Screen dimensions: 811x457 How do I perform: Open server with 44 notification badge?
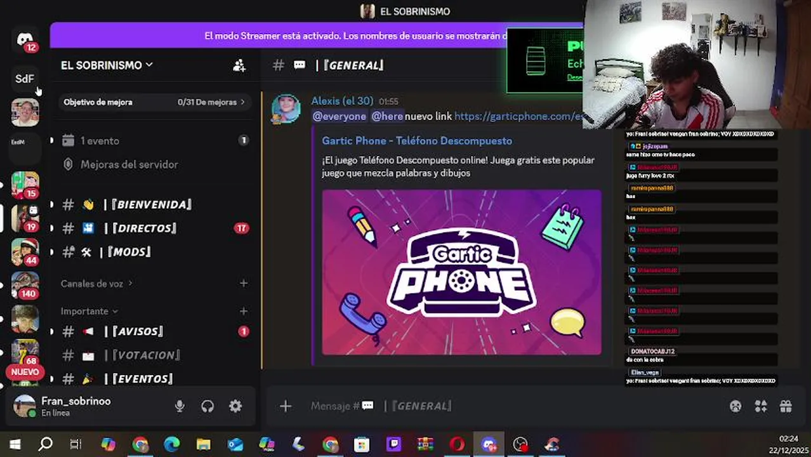(x=25, y=252)
